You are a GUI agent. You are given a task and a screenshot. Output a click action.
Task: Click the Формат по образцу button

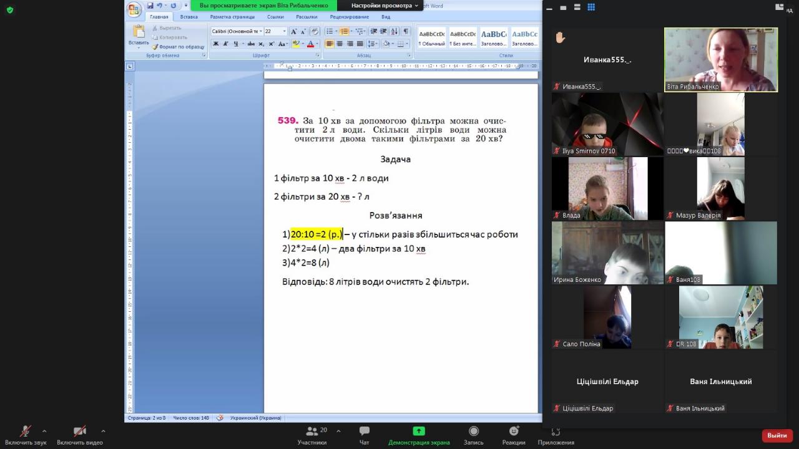click(179, 47)
